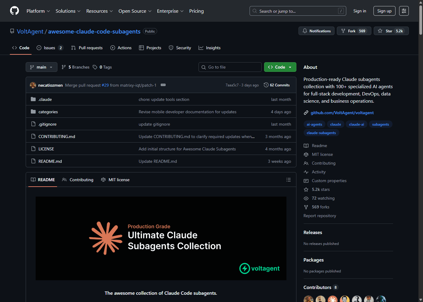
Task: Expand the Open Source menu
Action: (x=135, y=11)
